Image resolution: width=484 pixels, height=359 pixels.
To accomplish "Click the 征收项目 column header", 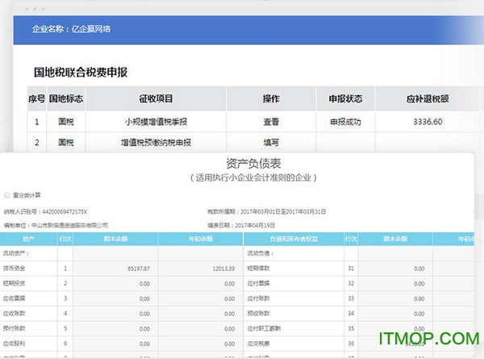I will (156, 99).
